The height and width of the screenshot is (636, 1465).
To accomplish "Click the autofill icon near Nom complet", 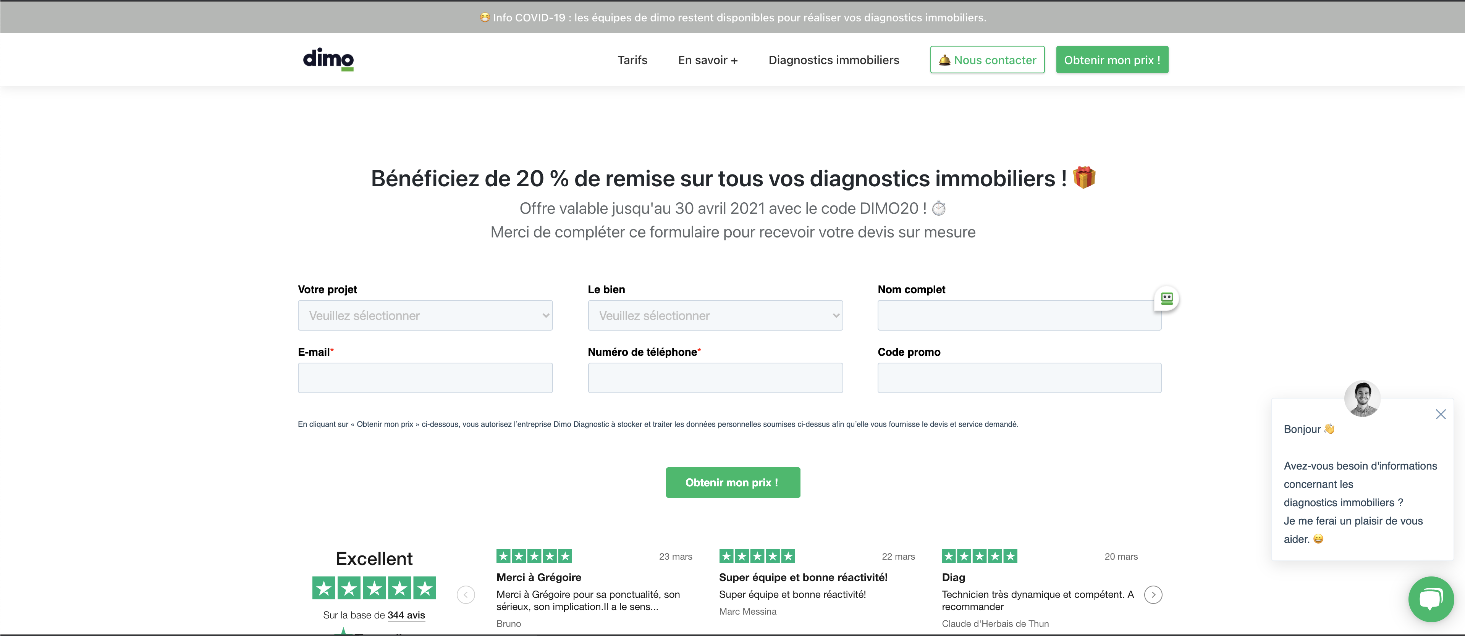I will pos(1166,298).
